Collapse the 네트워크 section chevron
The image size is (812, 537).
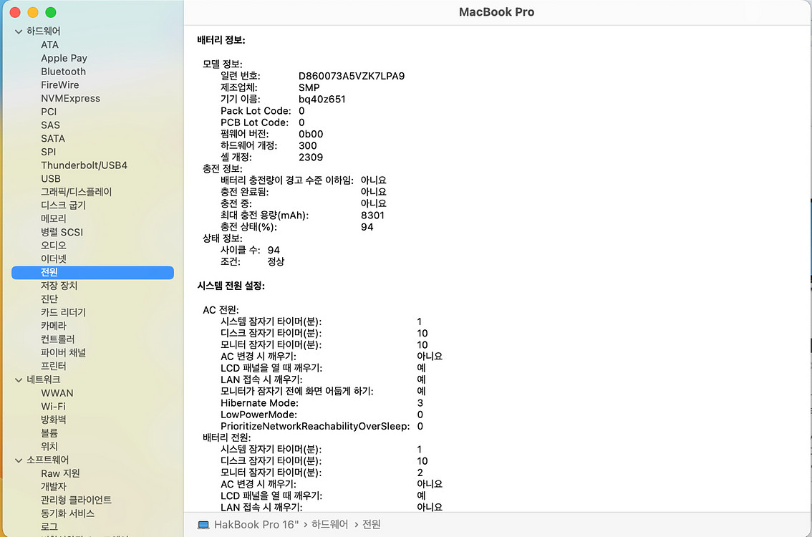click(19, 380)
